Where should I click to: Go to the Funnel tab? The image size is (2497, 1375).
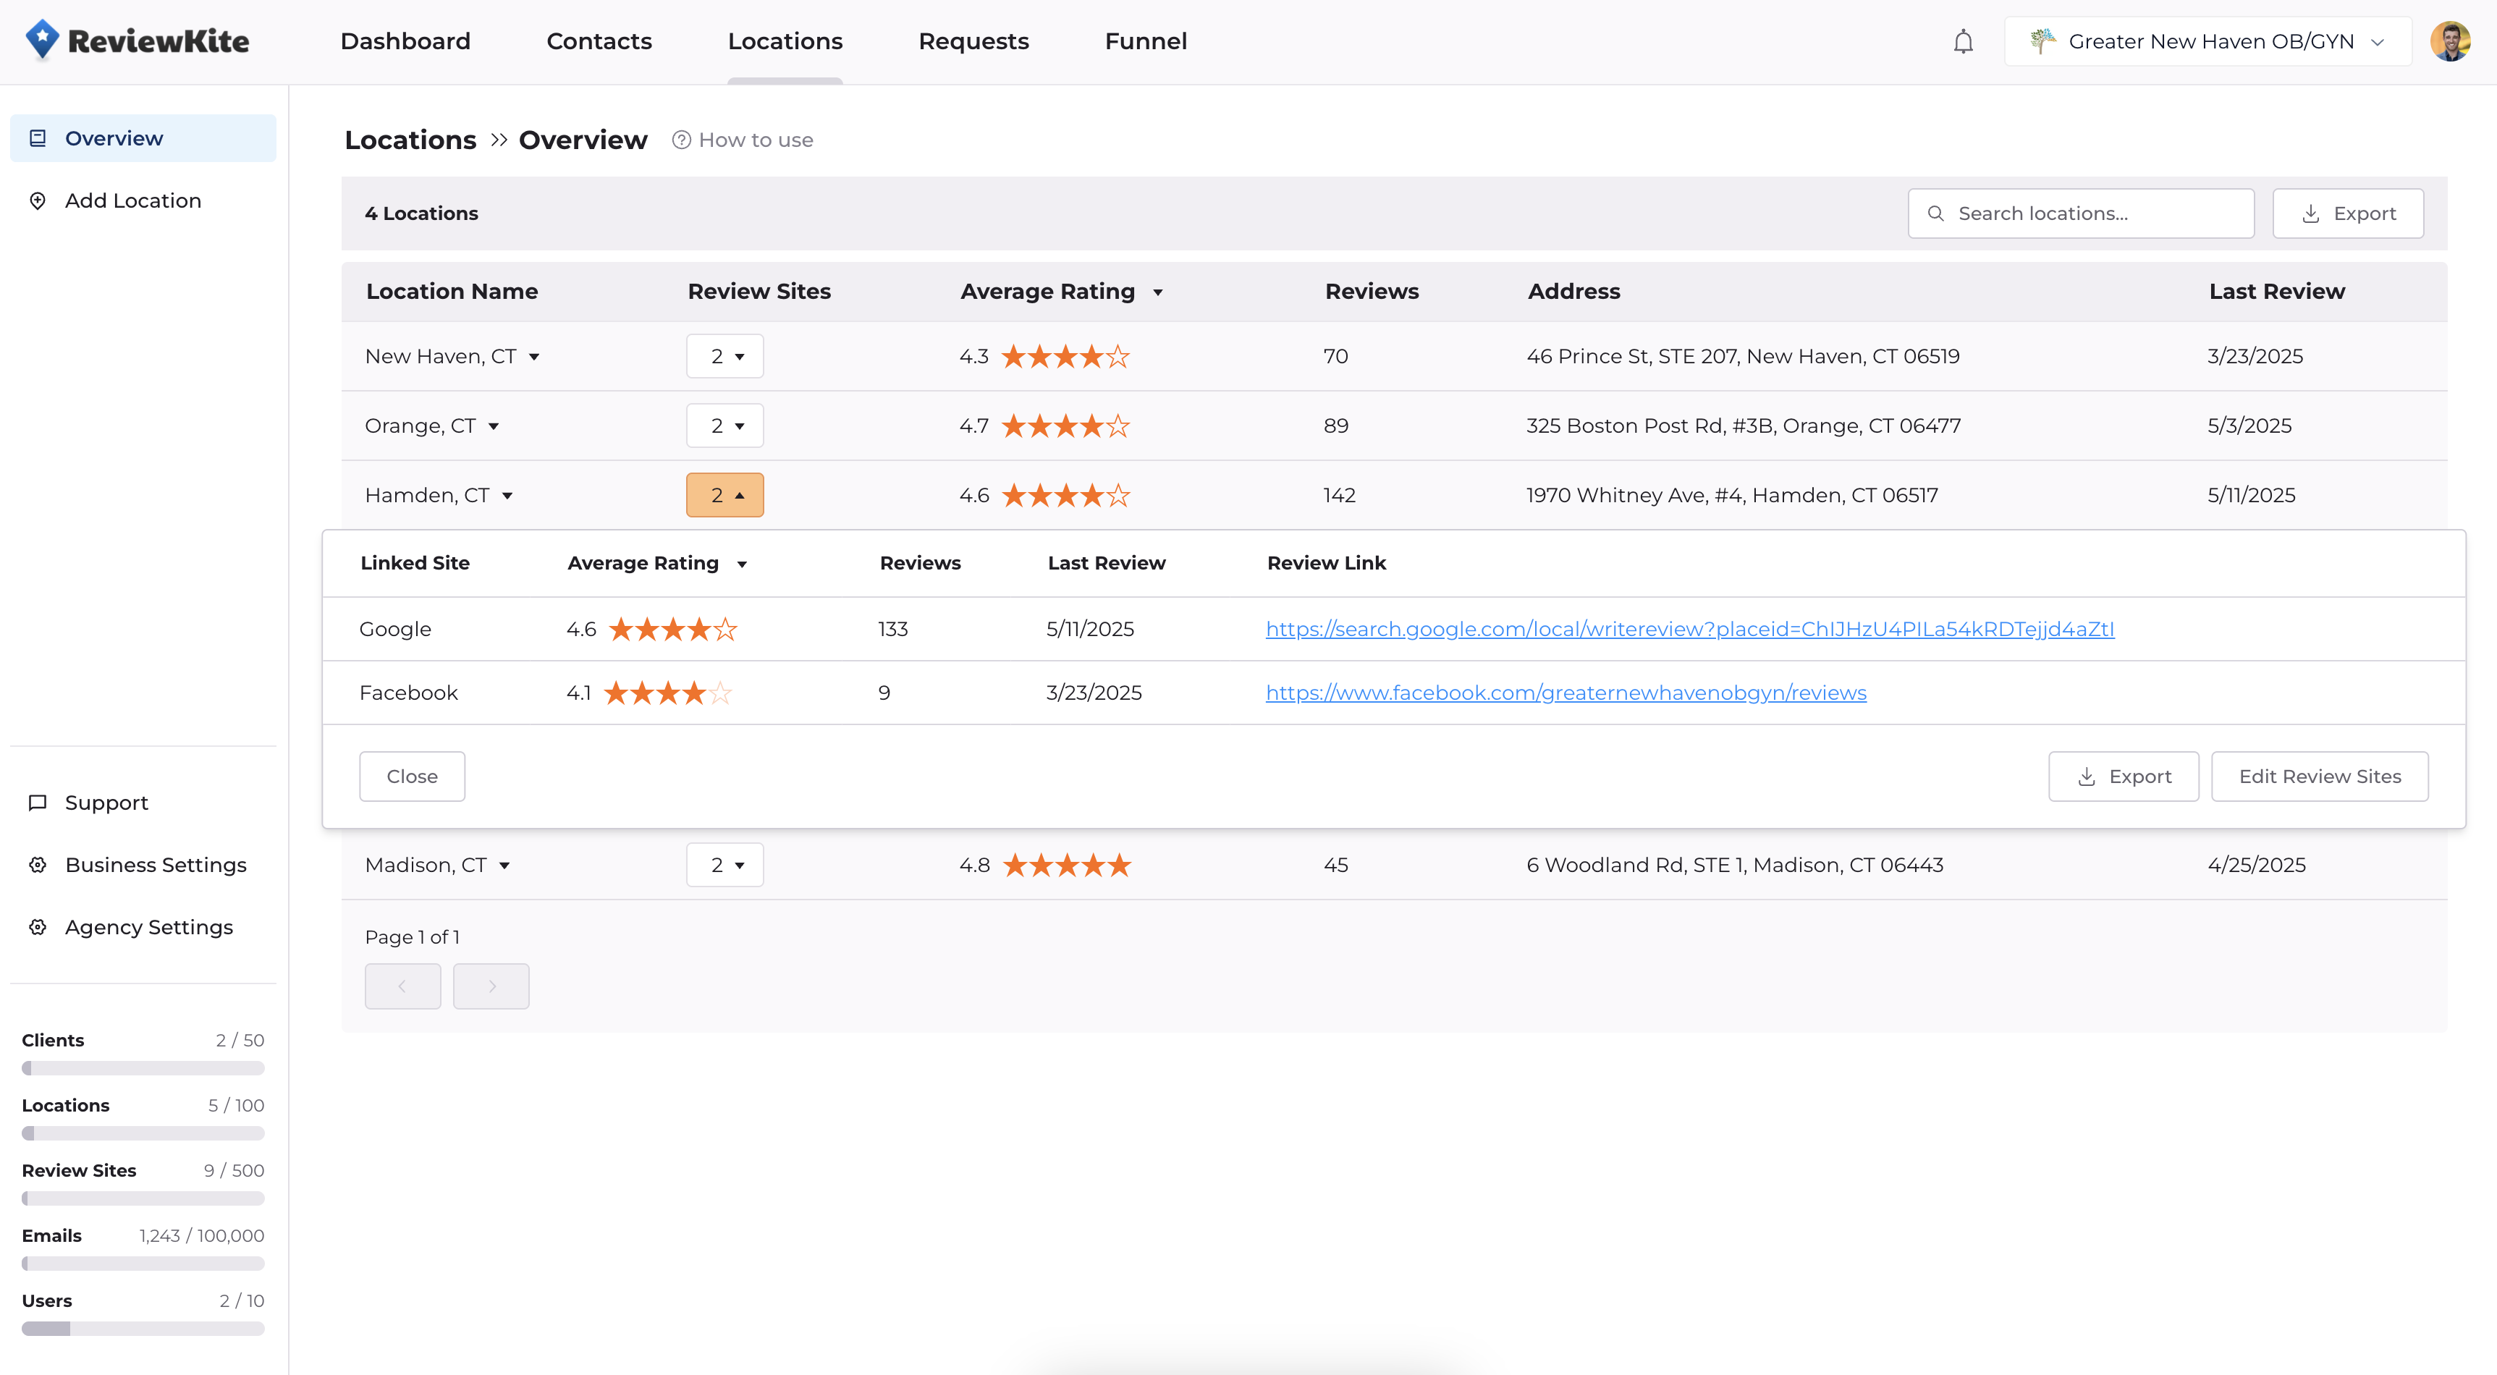1145,42
